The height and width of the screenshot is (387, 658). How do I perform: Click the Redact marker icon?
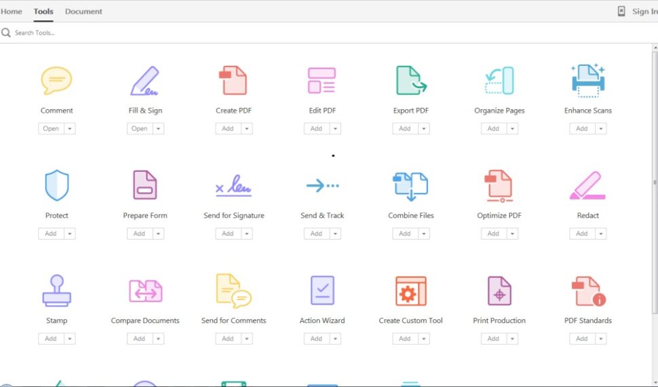587,186
